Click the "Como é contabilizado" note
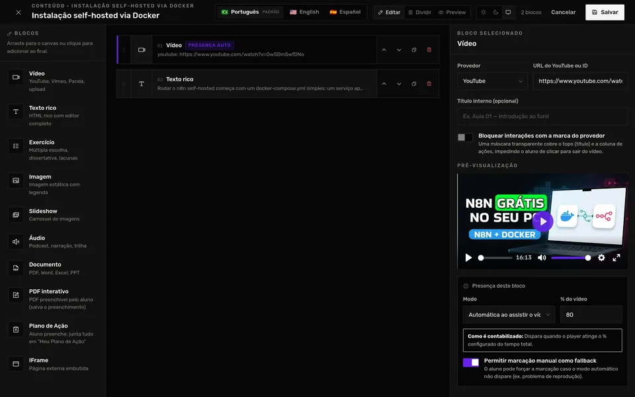Image resolution: width=635 pixels, height=397 pixels. [x=542, y=340]
